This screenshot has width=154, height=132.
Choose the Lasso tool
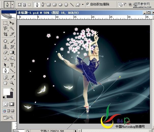coord(5,28)
